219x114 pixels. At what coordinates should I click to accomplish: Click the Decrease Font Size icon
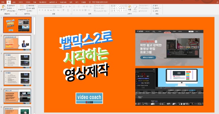[x=66, y=6]
